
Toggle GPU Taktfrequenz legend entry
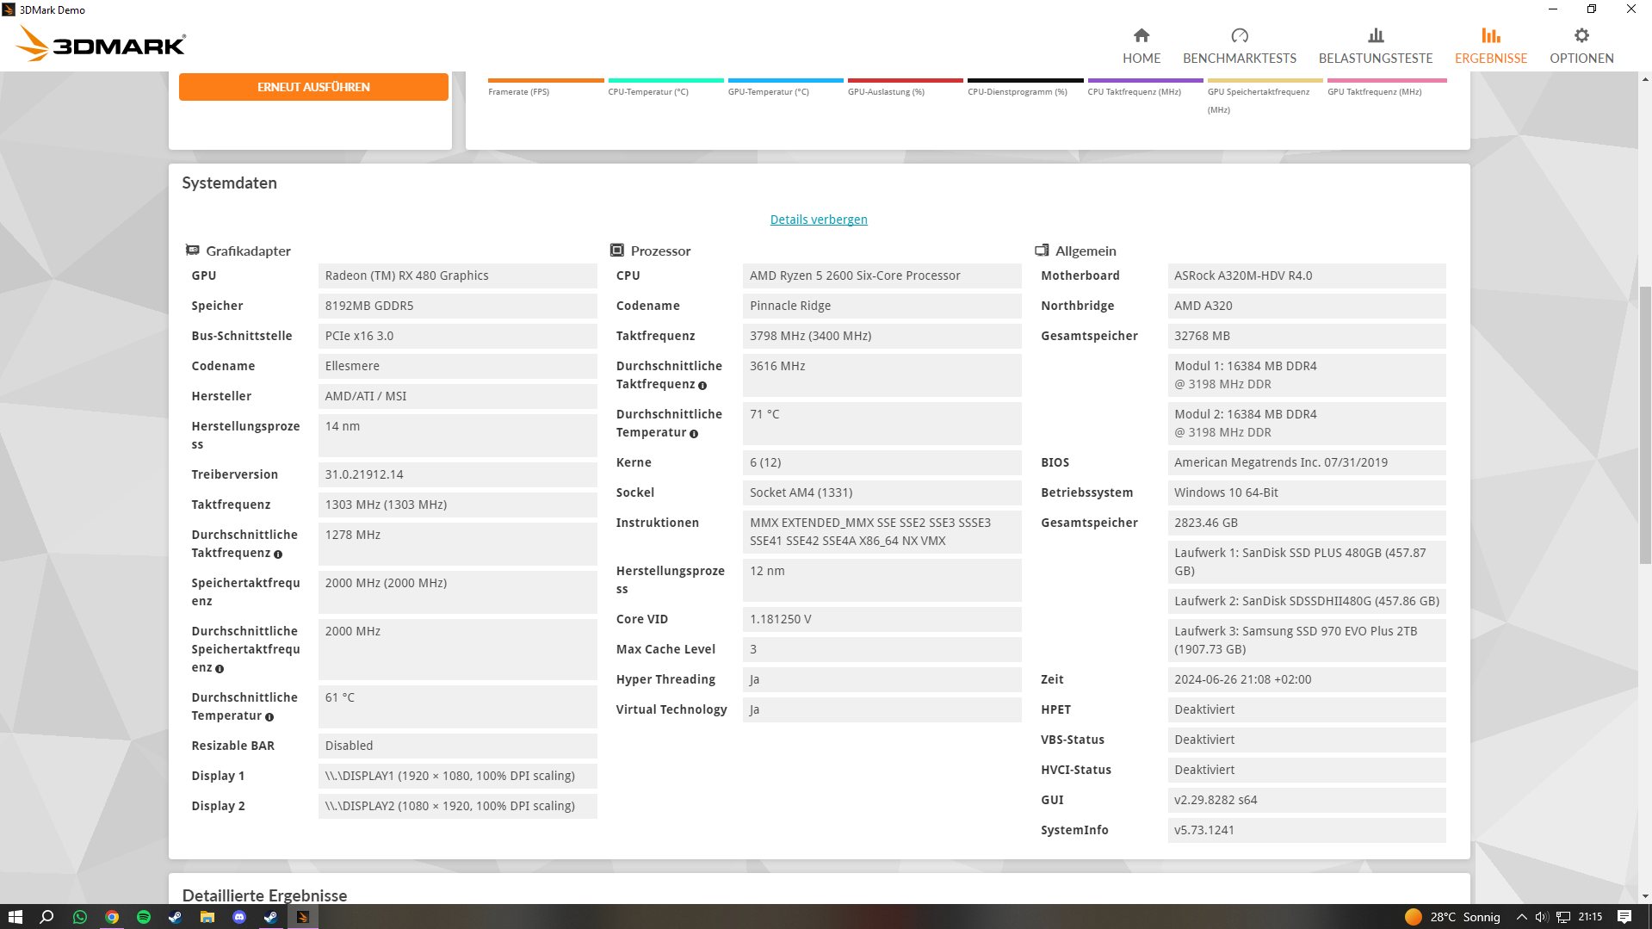click(1387, 86)
